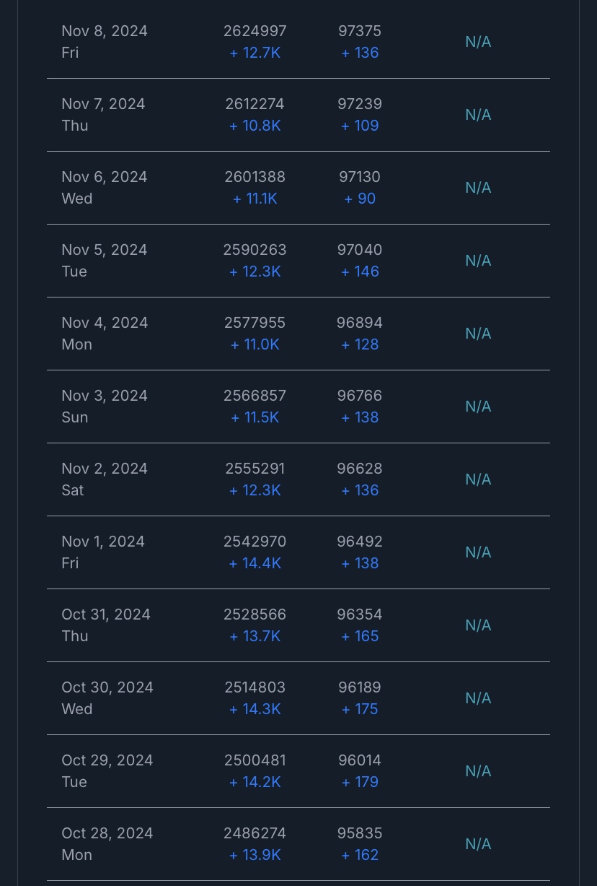Click subscriber count 2624997
597x886 pixels.
click(255, 31)
